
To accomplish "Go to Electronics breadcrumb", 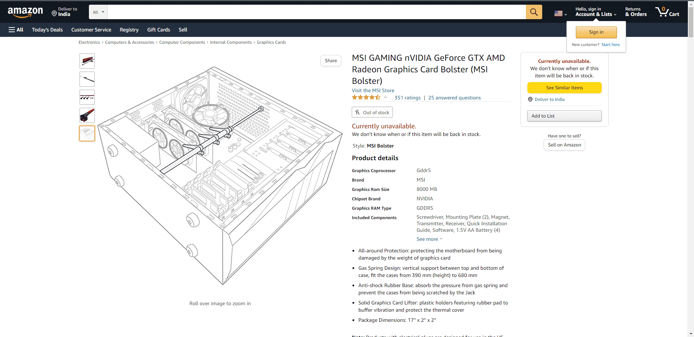I will tap(89, 42).
